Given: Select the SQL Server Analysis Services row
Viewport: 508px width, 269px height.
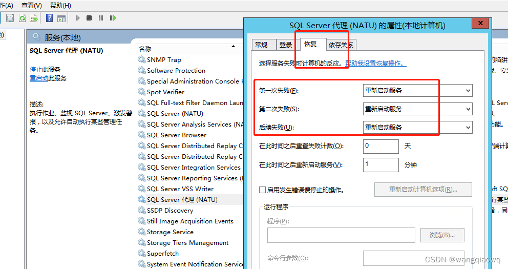Looking at the screenshot, I should coord(190,124).
